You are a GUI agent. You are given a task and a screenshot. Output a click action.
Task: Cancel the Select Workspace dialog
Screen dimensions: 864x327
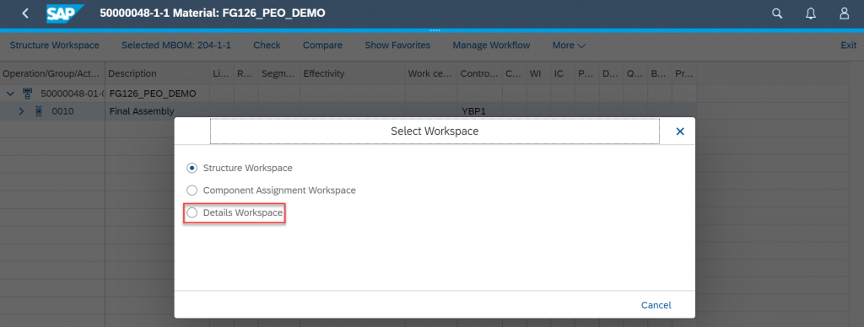656,305
